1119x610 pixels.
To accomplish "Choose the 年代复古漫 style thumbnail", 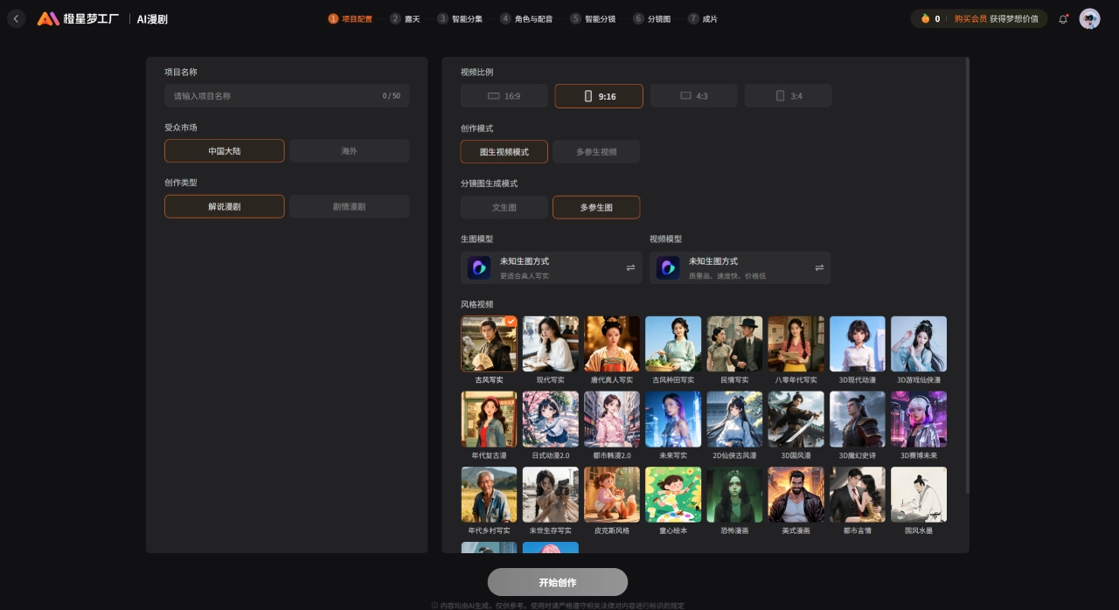I will (x=490, y=419).
